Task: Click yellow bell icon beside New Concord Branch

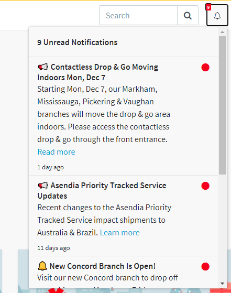Action: click(42, 266)
